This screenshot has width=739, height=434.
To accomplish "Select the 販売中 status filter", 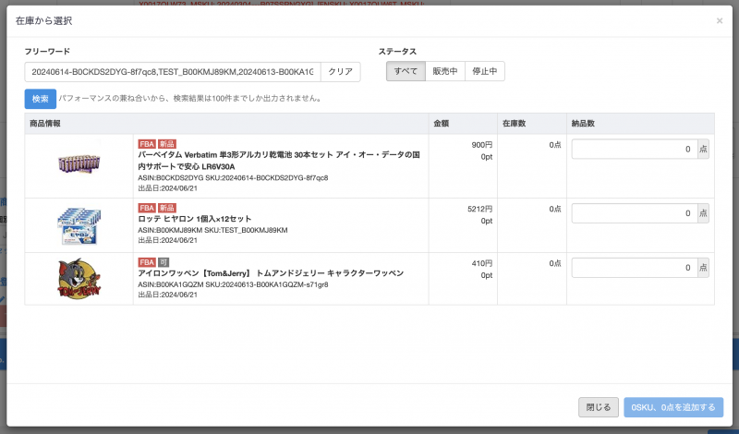I will click(445, 71).
